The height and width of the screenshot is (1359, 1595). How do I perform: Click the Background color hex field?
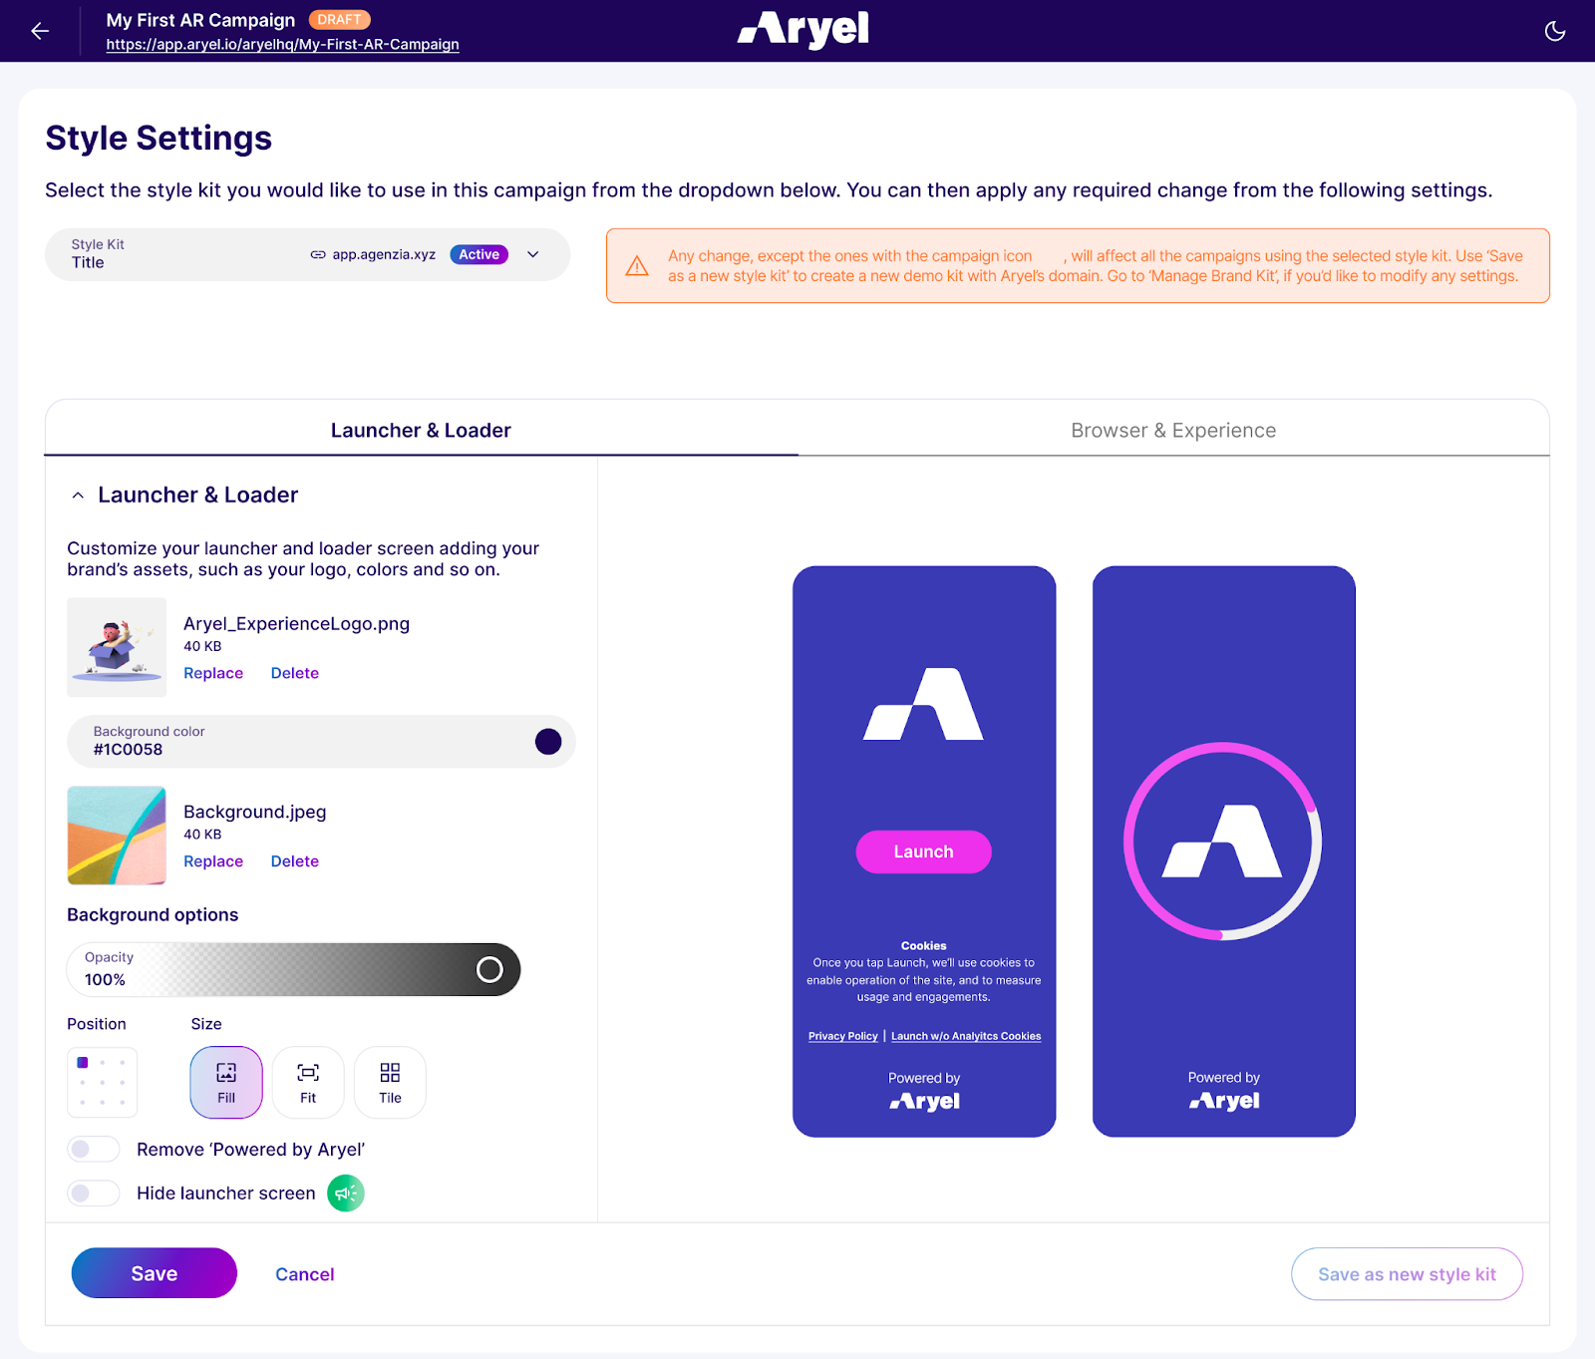point(321,741)
